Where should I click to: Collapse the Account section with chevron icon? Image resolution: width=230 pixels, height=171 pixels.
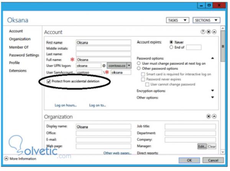(214, 32)
